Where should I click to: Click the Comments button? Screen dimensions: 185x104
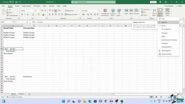pyautogui.click(x=168, y=6)
